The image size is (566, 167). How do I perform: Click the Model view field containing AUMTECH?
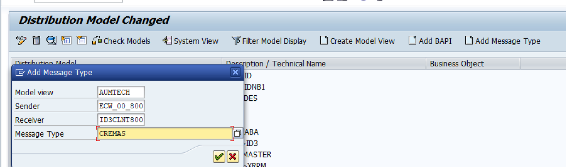pyautogui.click(x=121, y=92)
